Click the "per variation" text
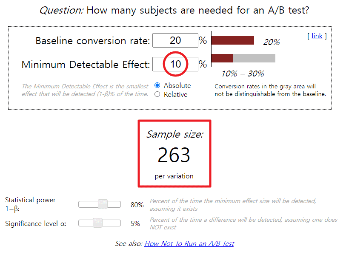This screenshot has width=346, height=257. [x=174, y=176]
